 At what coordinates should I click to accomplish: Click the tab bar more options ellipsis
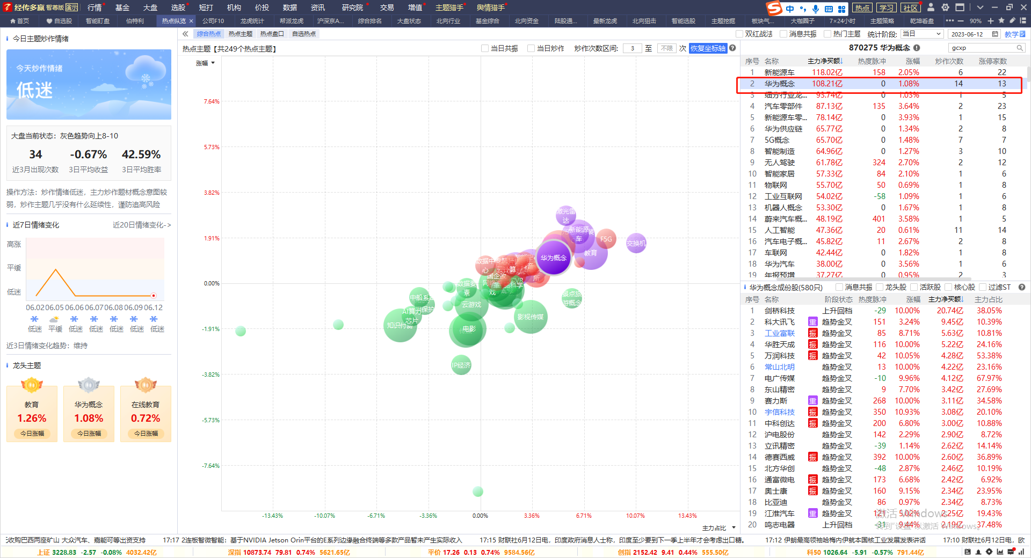point(949,21)
